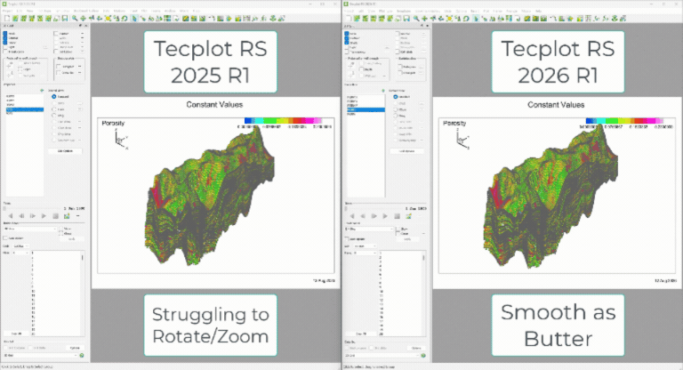Click yellow fit-to-view icon in 2026 R1 toolbar
Image resolution: width=683 pixels, height=370 pixels.
coord(449,19)
